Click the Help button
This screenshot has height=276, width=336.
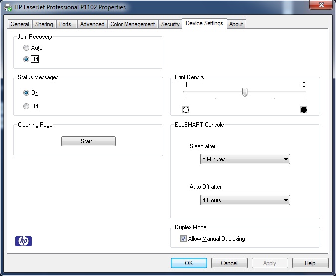click(x=310, y=263)
